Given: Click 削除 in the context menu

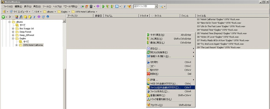Looking at the screenshot, I should 155,74.
